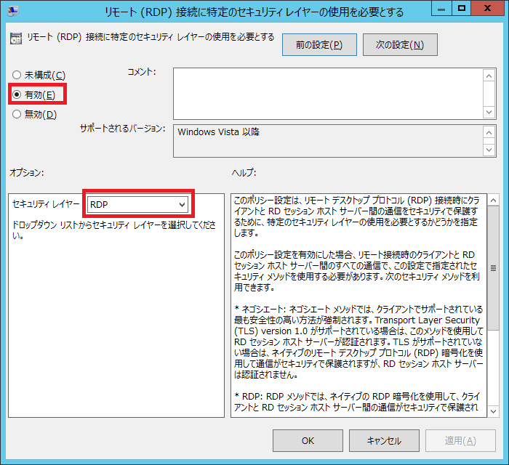Click the OK button
The image size is (509, 465).
[x=308, y=441]
